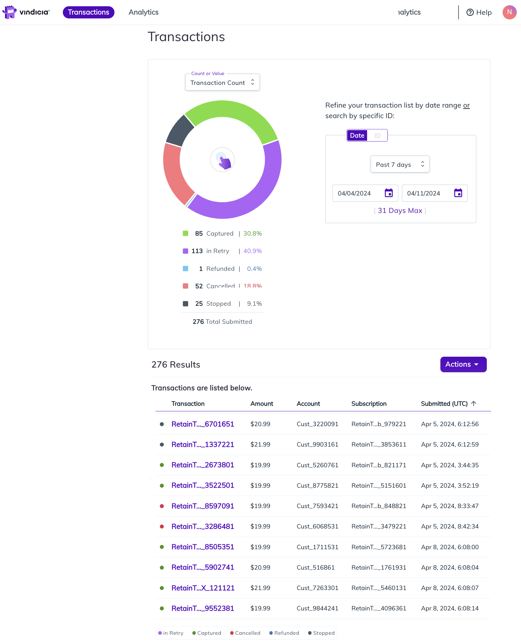Screen dimensions: 521x643
Task: Click the pointer hand icon in donut chart
Action: [222, 160]
